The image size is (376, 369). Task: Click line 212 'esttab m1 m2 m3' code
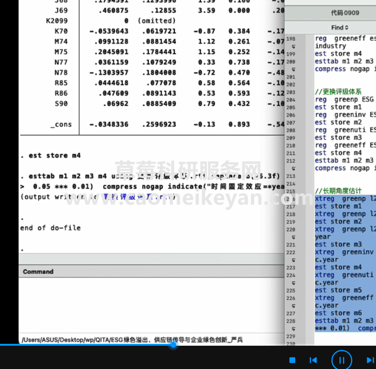click(x=344, y=160)
